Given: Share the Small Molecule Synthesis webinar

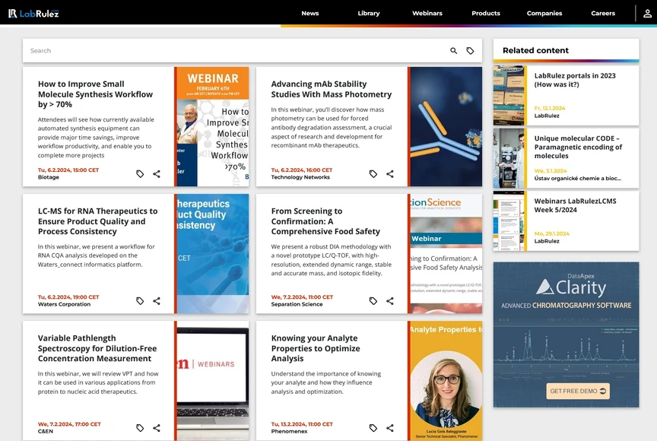Looking at the screenshot, I should pos(157,174).
